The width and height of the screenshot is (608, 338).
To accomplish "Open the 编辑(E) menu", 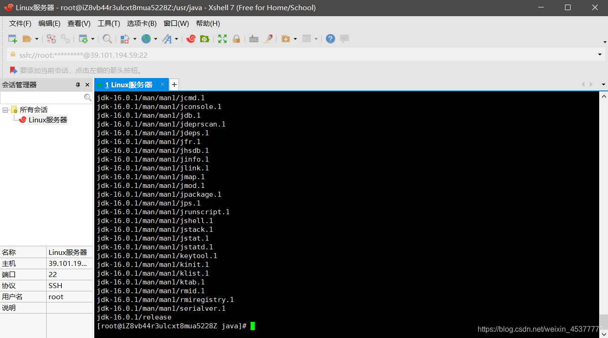I will tap(49, 24).
